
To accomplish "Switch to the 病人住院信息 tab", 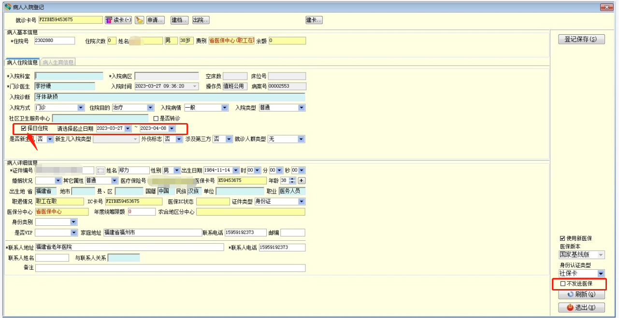I will click(22, 62).
